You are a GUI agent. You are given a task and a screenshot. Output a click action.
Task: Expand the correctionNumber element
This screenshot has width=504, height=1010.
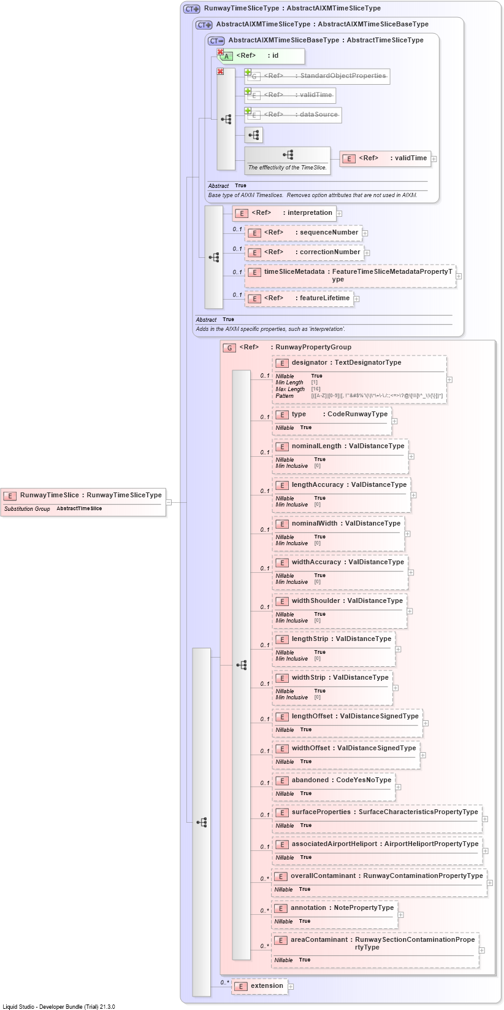[367, 252]
